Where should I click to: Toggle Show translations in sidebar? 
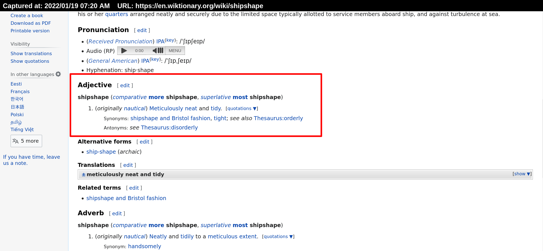click(31, 53)
